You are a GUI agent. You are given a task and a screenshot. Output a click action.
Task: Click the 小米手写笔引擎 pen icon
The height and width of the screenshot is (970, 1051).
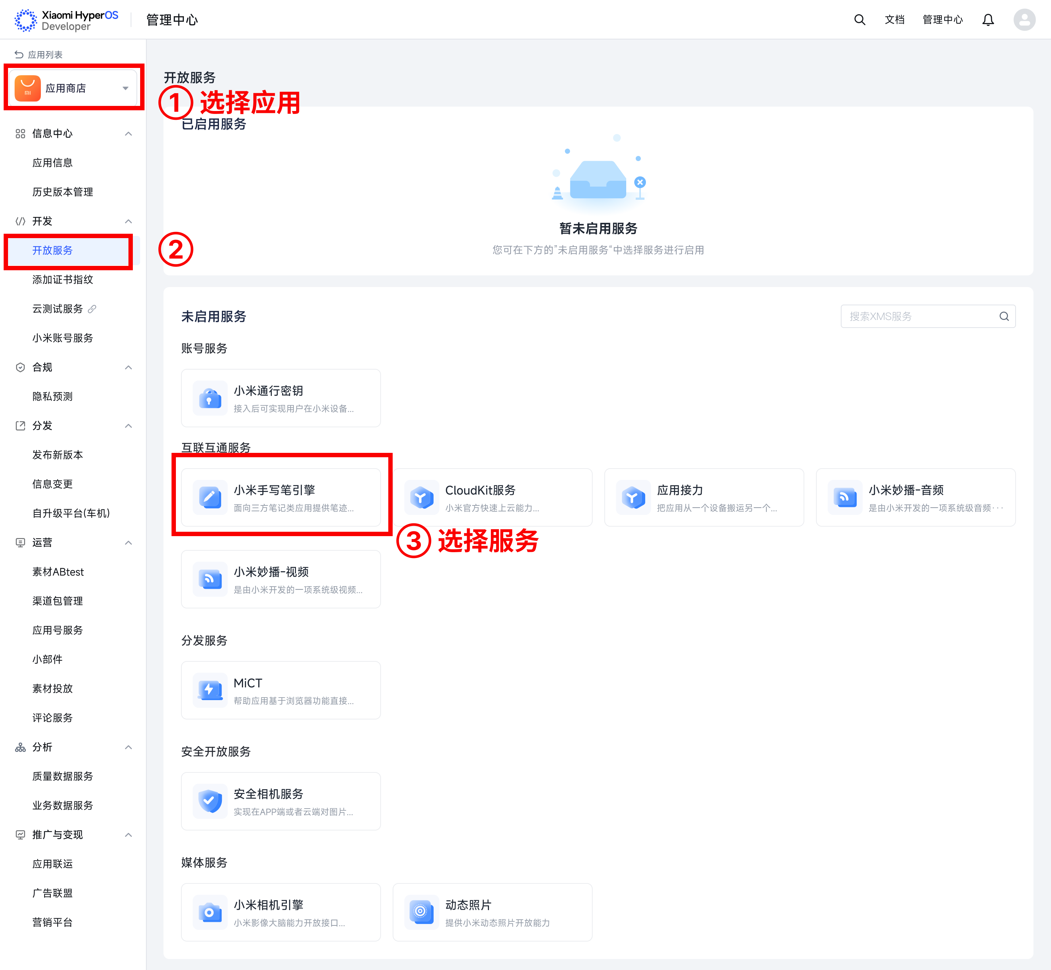(x=210, y=497)
